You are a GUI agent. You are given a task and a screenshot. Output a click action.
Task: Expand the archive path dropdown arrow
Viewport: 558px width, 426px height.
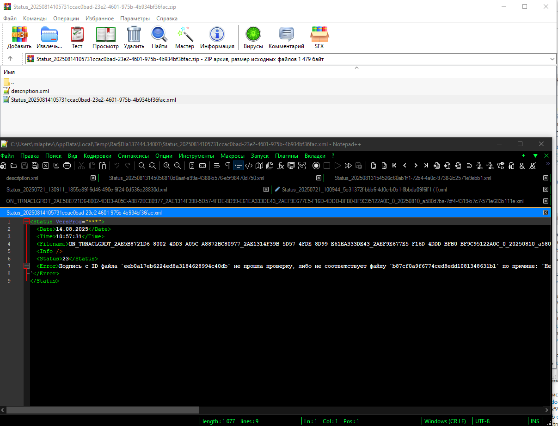tap(552, 59)
